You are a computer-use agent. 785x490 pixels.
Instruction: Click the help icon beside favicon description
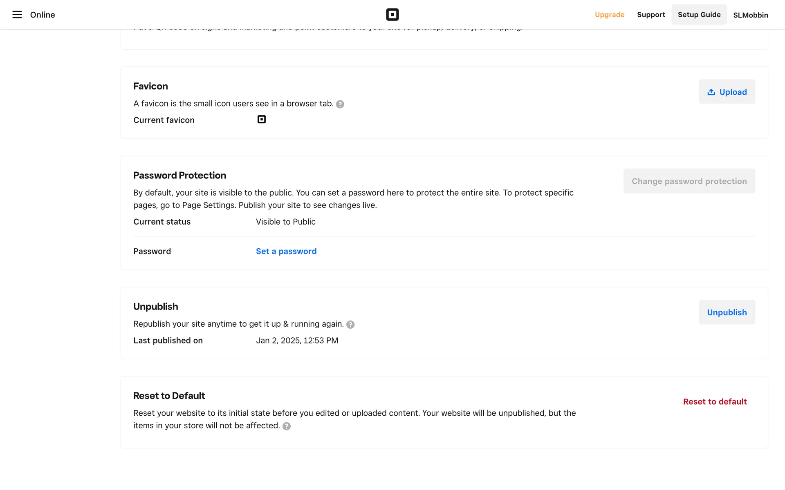coord(340,104)
